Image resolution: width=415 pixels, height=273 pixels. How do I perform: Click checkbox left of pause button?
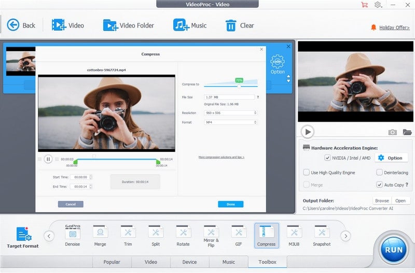[x=40, y=159]
